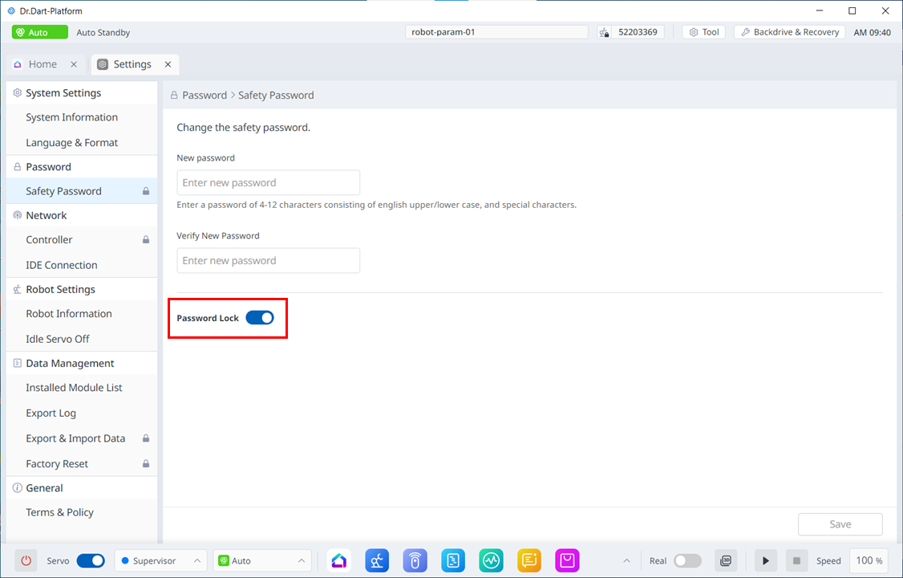Open the home module icon in bottom dock
Screen dimensions: 903x578
click(x=339, y=560)
